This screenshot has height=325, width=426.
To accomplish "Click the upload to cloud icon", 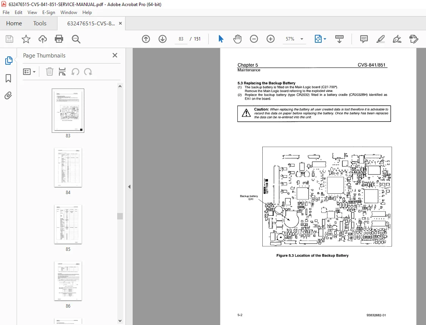I will coord(43,39).
